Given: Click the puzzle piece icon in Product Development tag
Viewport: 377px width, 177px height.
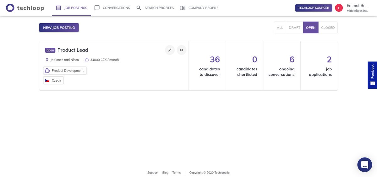Looking at the screenshot, I should coord(47,71).
